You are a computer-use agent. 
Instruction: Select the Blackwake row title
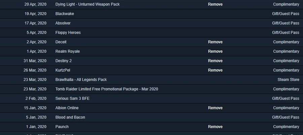[x=65, y=14]
